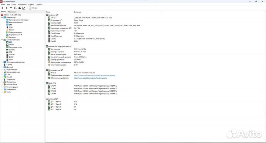Image resolution: width=266 pixels, height=143 pixels.
Task: Open the Разгон tree item
Action: 11,30
